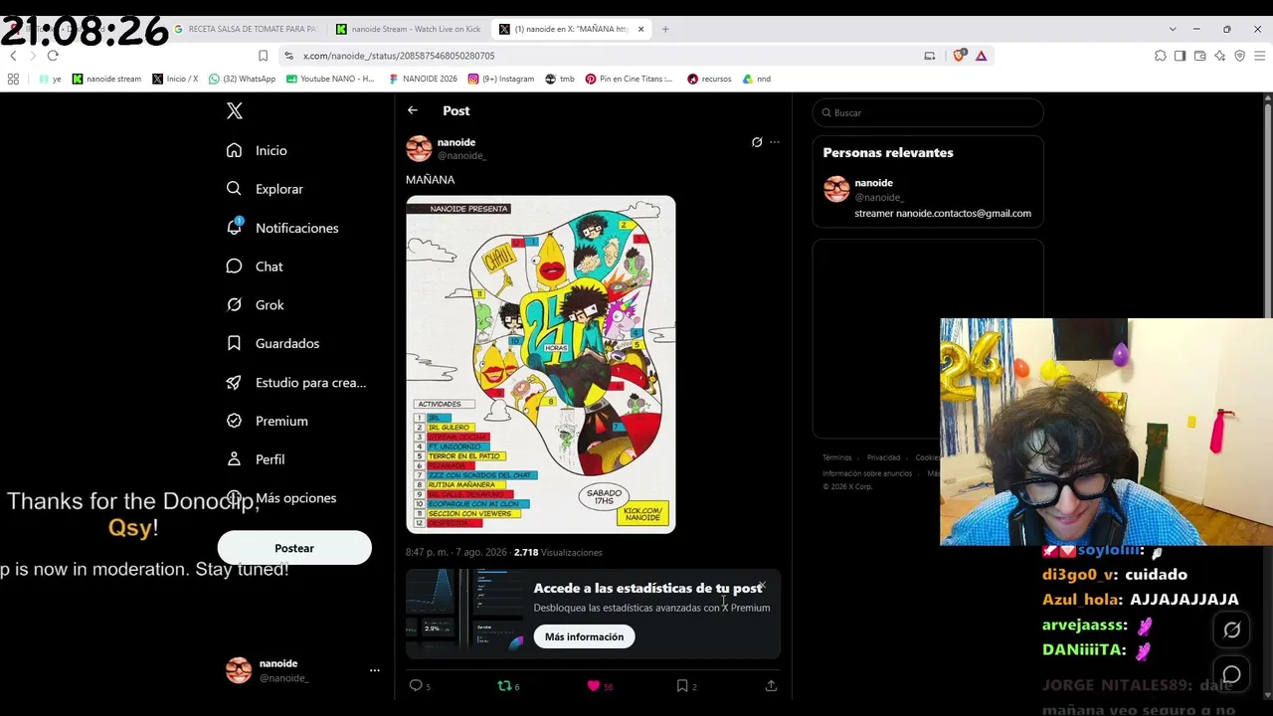Toggle bookmark on the post

(x=682, y=685)
